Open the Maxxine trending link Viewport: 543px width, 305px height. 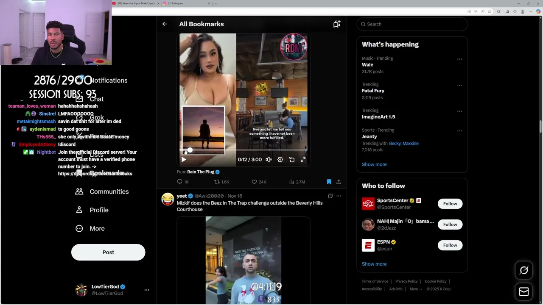411,144
